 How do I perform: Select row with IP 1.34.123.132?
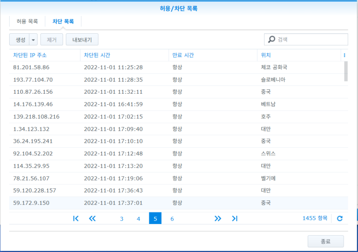(179, 129)
